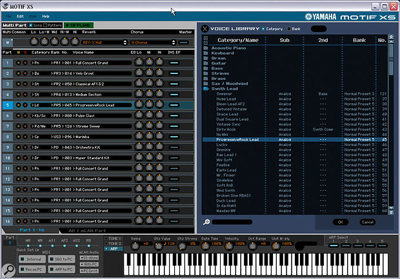This screenshot has width=400, height=279.
Task: Click the Swing knob in ARP section
Action: pos(135,246)
